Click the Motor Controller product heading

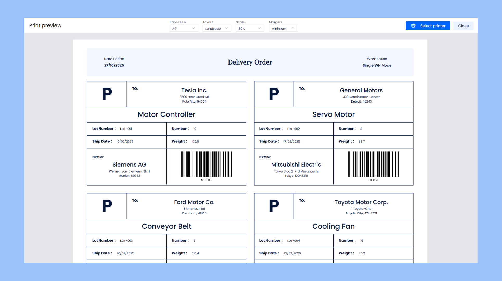[x=166, y=114]
